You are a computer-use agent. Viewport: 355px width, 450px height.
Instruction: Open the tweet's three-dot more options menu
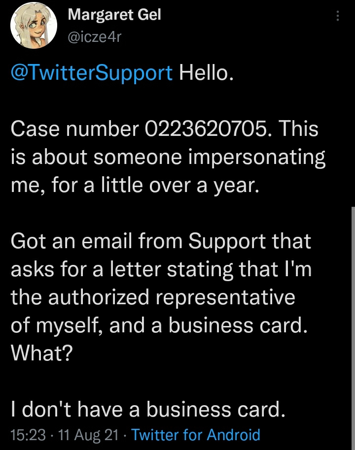coord(338,16)
